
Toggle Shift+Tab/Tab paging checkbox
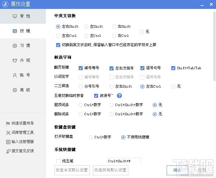pyautogui.click(x=173, y=68)
